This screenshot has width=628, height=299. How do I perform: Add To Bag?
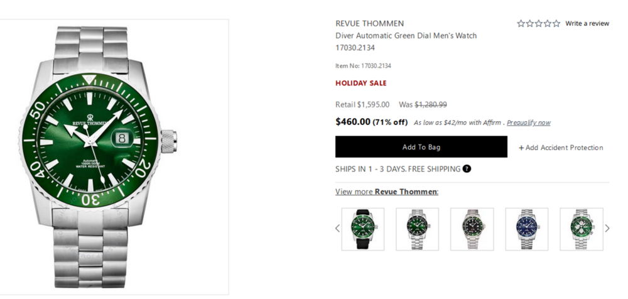(421, 147)
